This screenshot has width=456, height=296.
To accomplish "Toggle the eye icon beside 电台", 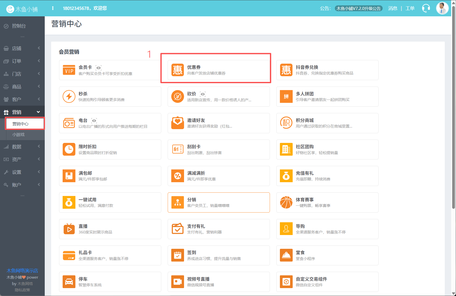I will (94, 121).
